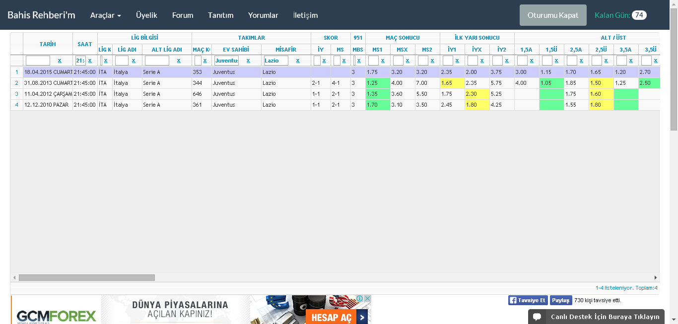Focus the EV SAHİBİ filter input
678x324 pixels.
point(226,61)
